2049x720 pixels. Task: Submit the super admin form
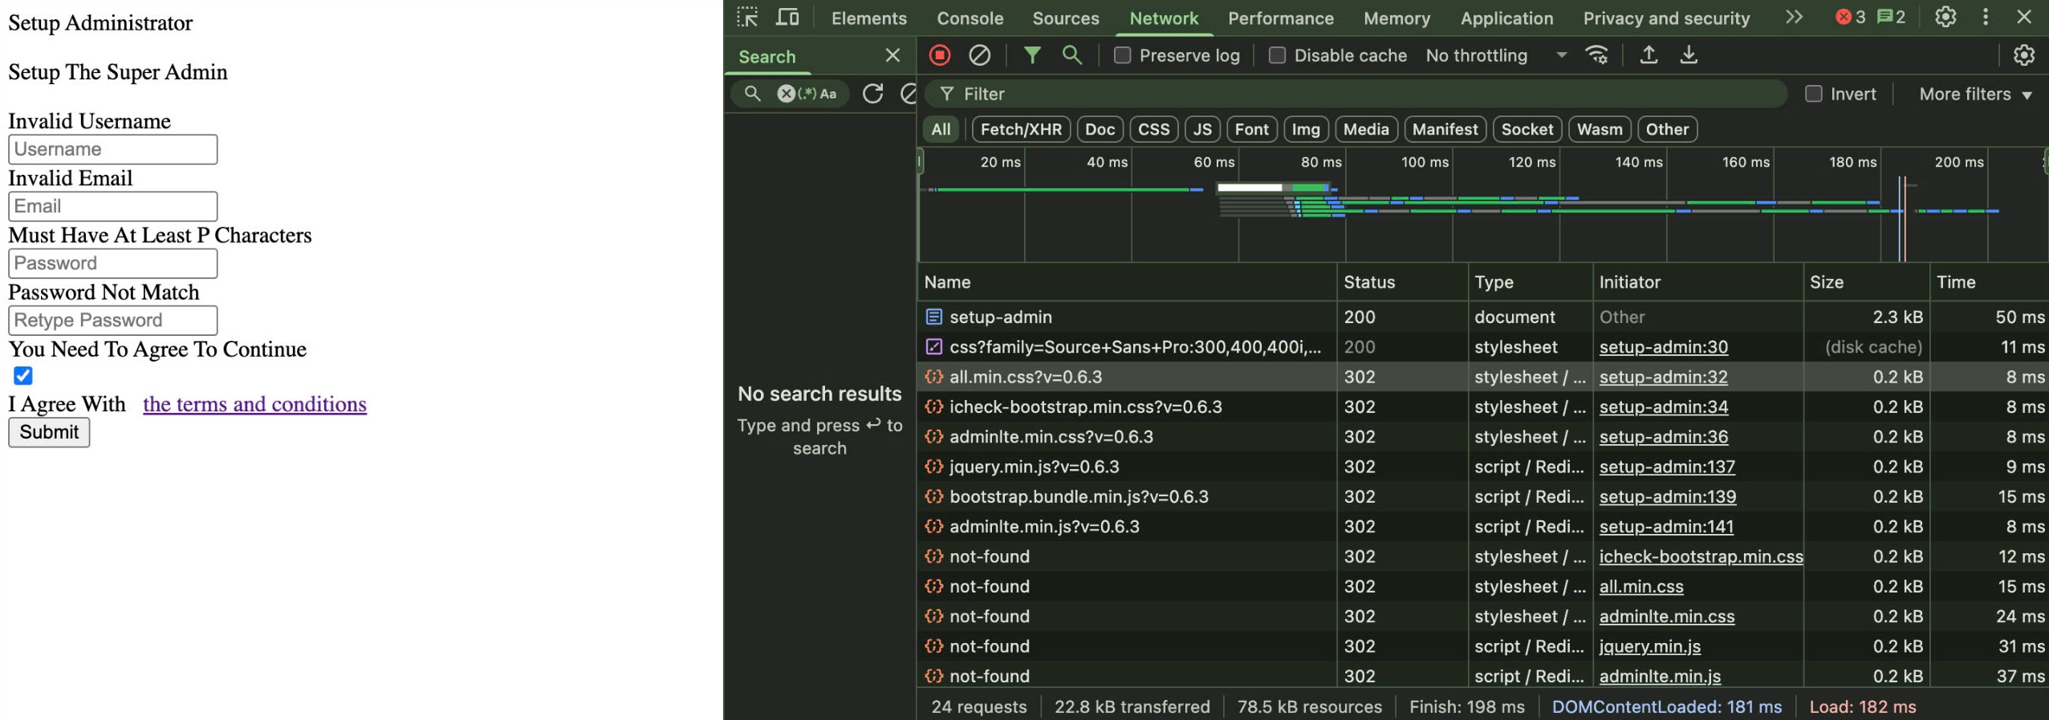coord(49,432)
